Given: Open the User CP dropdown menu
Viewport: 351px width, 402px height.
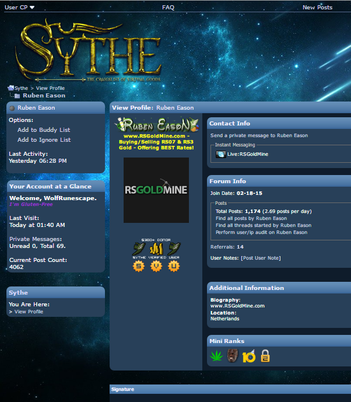Looking at the screenshot, I should pos(19,8).
